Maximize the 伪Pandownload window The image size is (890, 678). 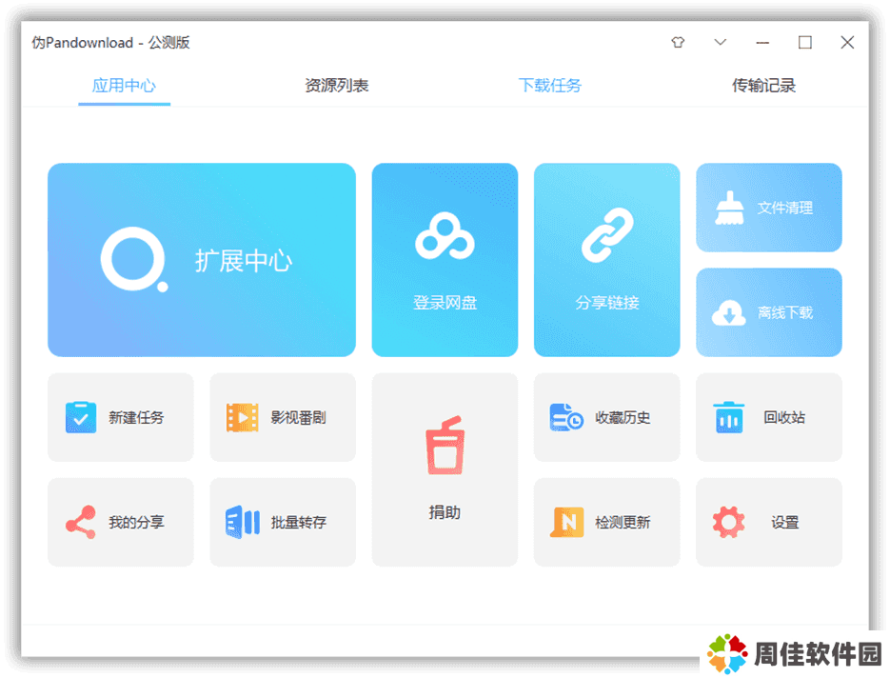pos(805,43)
